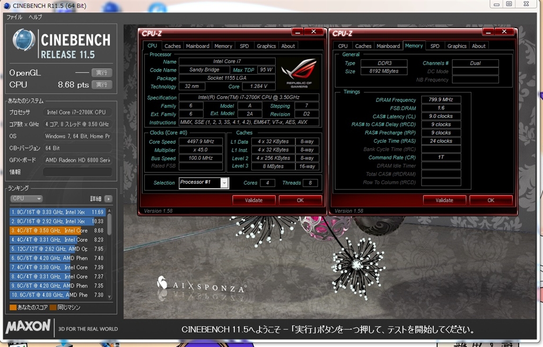Click the CAS# Latency value 9.0 clocks

441,116
